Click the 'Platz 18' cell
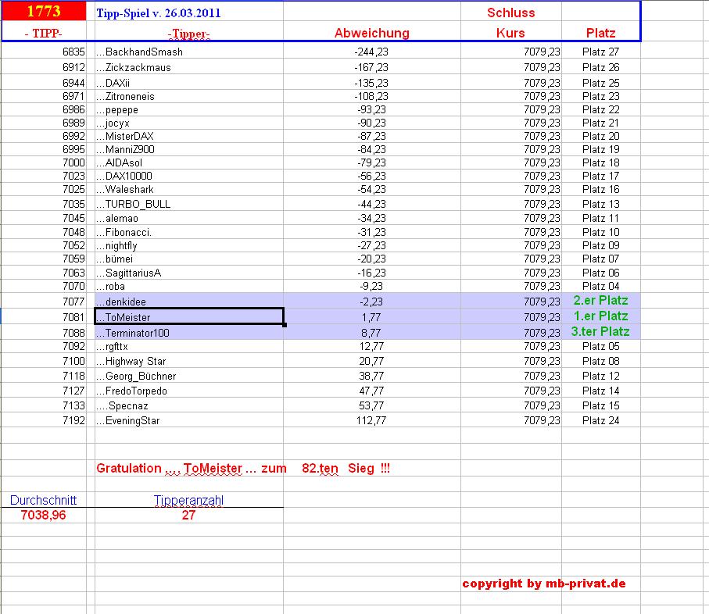This screenshot has width=709, height=614. 600,162
